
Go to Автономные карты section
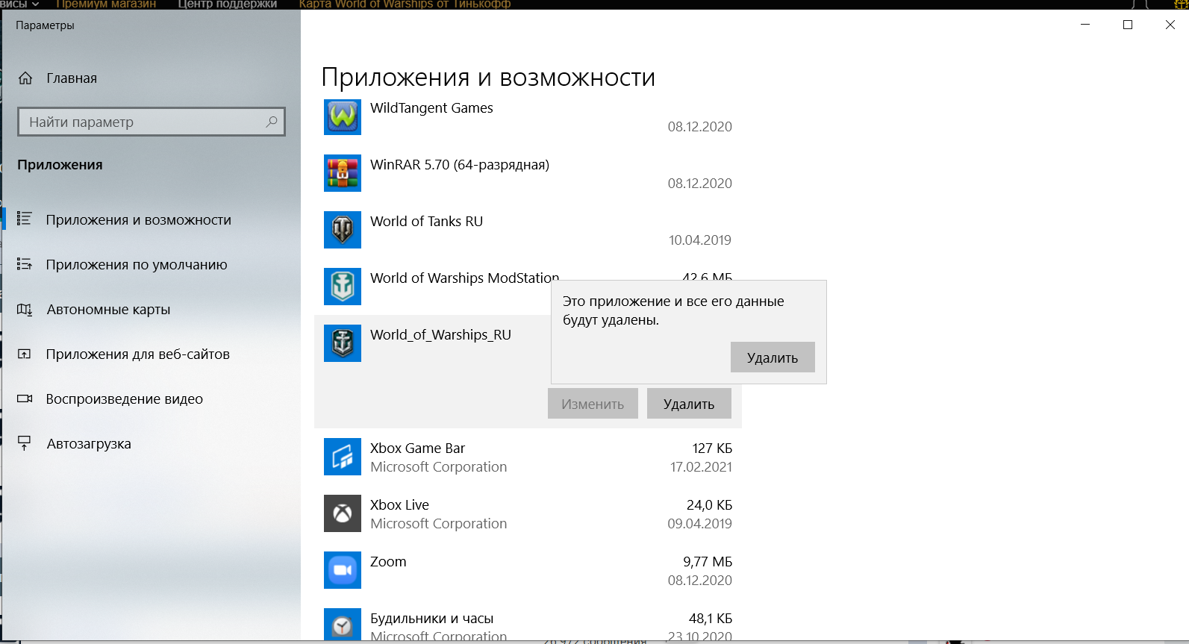point(108,310)
